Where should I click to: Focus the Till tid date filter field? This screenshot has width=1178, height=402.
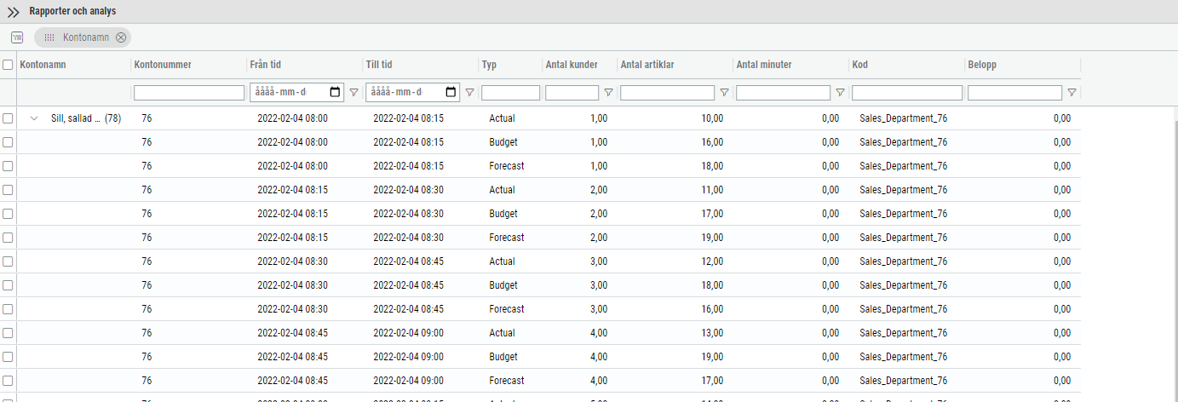pos(411,93)
